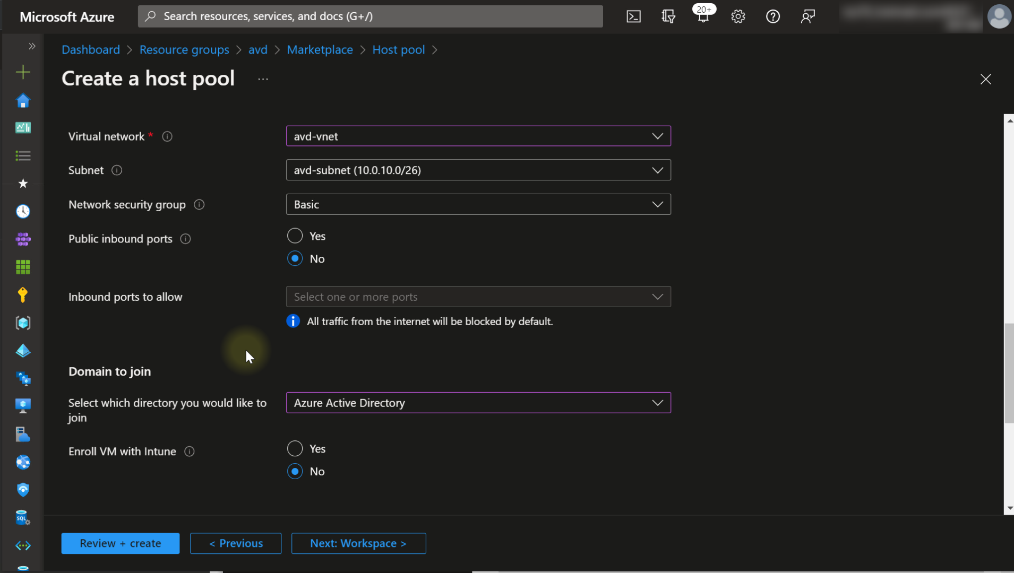
Task: Open SQL databases icon in sidebar
Action: tap(23, 517)
